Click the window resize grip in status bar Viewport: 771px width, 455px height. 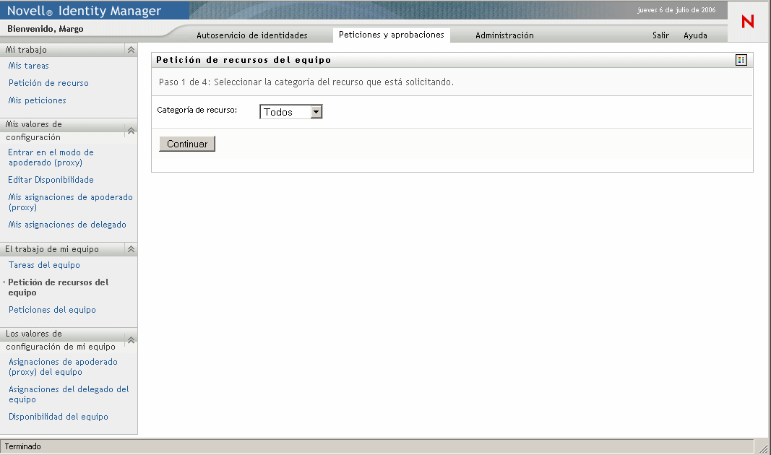tap(763, 448)
